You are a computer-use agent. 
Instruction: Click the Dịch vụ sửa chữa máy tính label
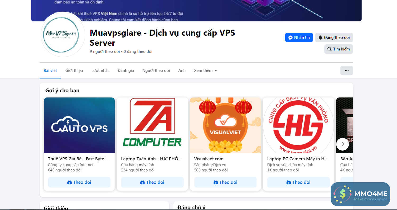coord(290,165)
